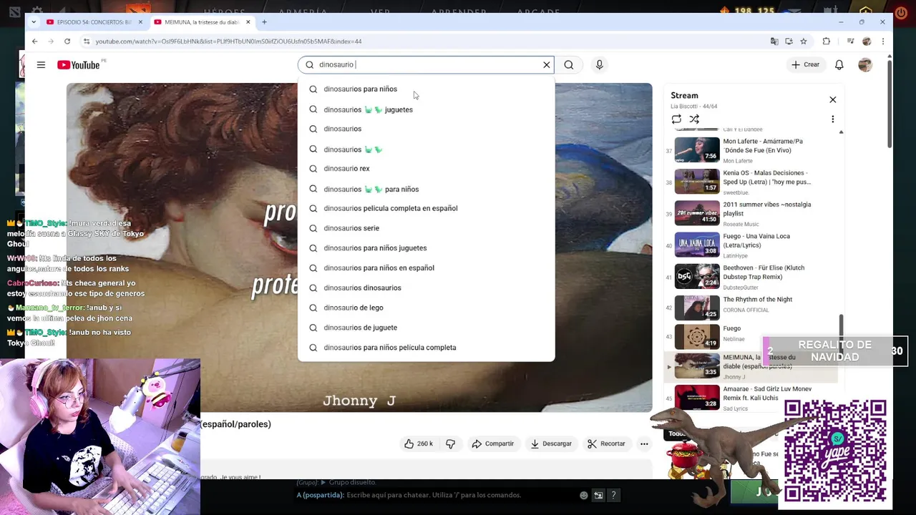Open Chrome three-dot menu
This screenshot has height=515, width=916.
click(882, 41)
